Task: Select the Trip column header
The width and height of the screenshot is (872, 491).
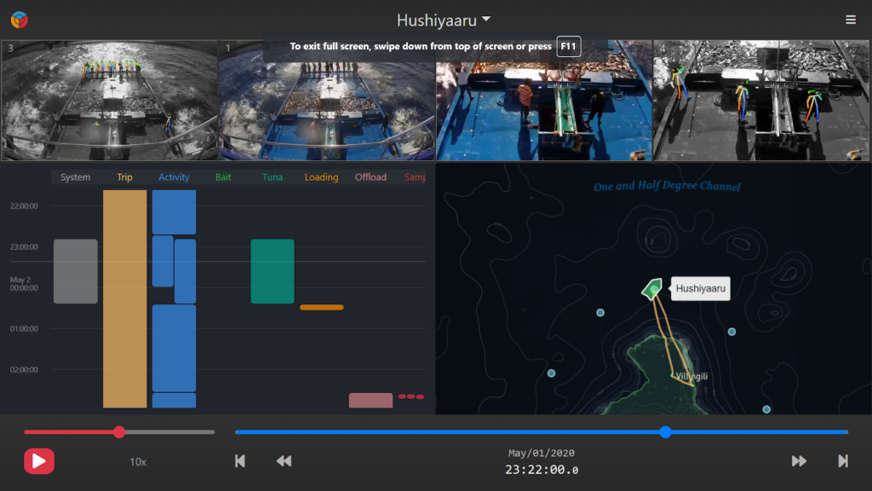Action: [124, 177]
